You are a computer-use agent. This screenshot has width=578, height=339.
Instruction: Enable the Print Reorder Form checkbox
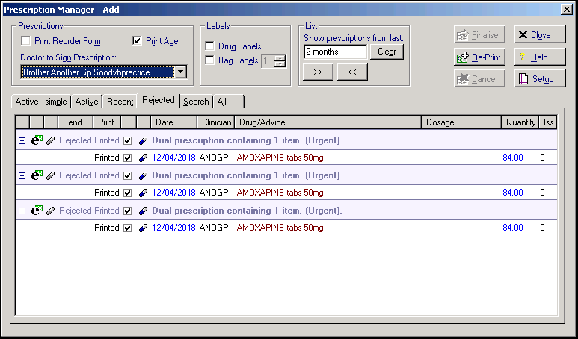point(26,42)
